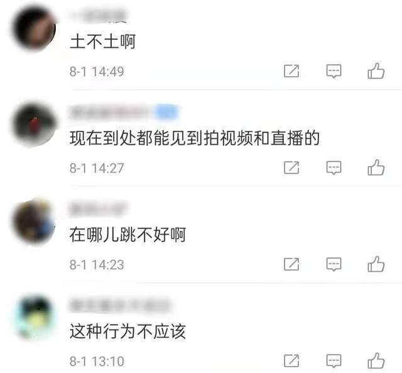Like the comment "土不土啊"
The height and width of the screenshot is (373, 402).
(x=376, y=70)
